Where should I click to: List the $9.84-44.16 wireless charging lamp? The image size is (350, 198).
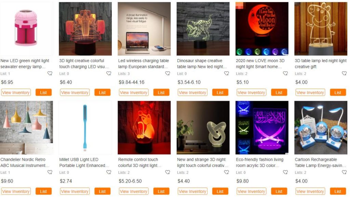pos(161,93)
